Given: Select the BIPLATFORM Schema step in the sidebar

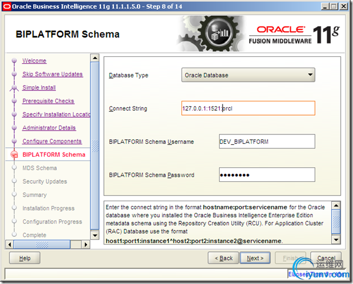Looking at the screenshot, I should click(54, 154).
